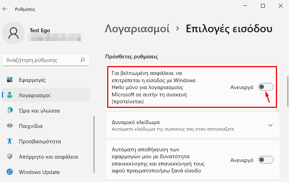
Task: Open the Εφαρμογές settings category
Action: (x=46, y=80)
